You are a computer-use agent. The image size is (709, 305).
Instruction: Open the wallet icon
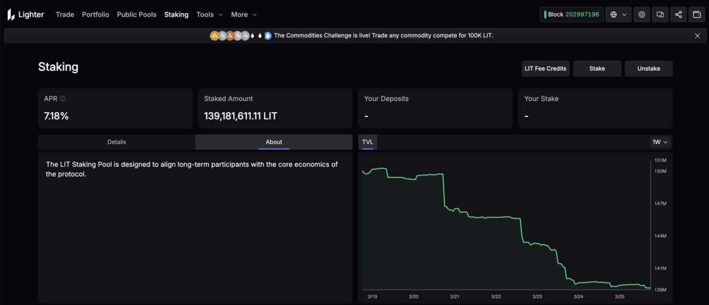[696, 15]
